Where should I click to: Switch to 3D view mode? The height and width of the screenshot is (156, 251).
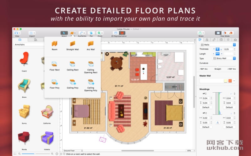tap(231, 33)
